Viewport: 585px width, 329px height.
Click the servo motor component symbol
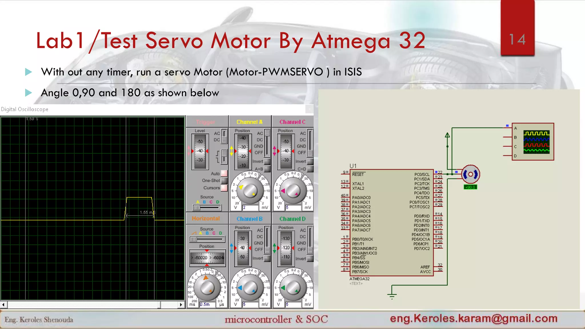pos(470,174)
